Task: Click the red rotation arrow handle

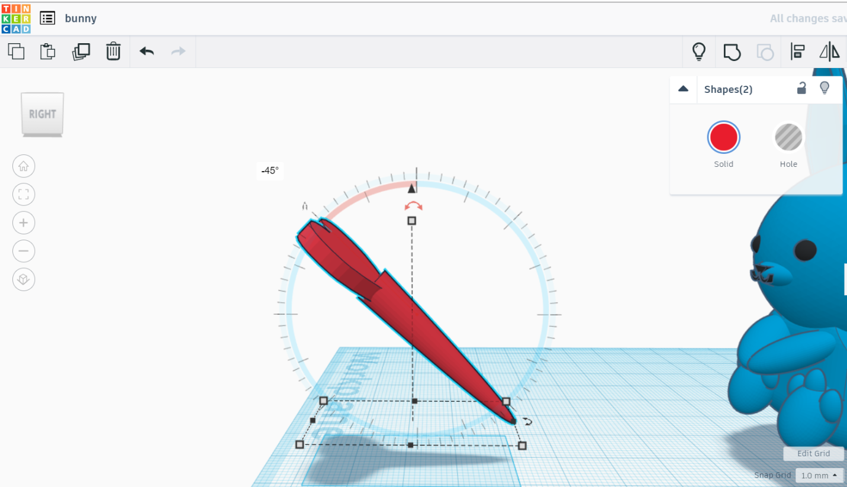Action: pos(413,206)
